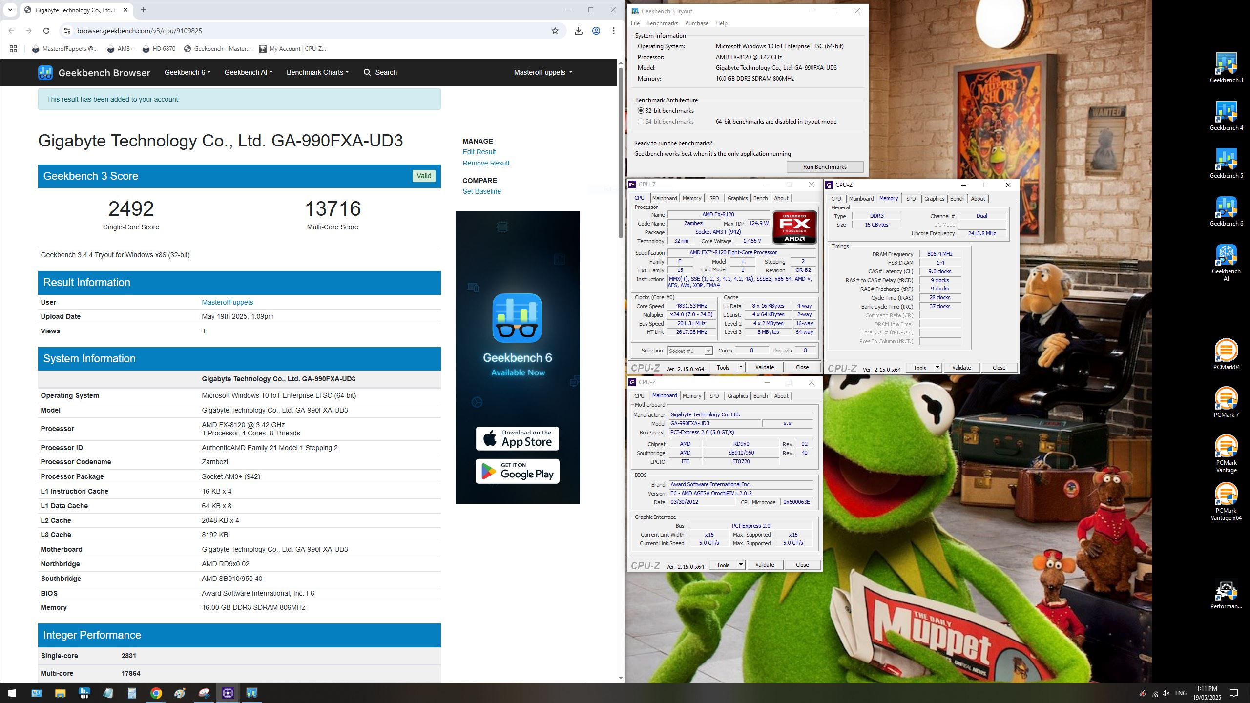Image resolution: width=1250 pixels, height=703 pixels.
Task: Switch to the SPD tab in CPU-Z Memory window
Action: [911, 199]
